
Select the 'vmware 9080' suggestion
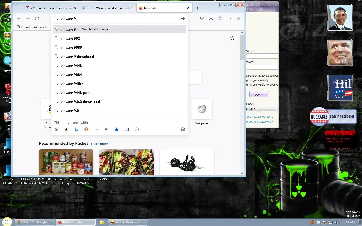(119, 47)
